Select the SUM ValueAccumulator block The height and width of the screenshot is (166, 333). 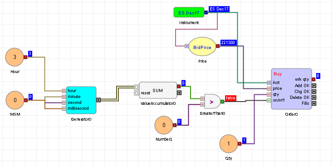[158, 90]
